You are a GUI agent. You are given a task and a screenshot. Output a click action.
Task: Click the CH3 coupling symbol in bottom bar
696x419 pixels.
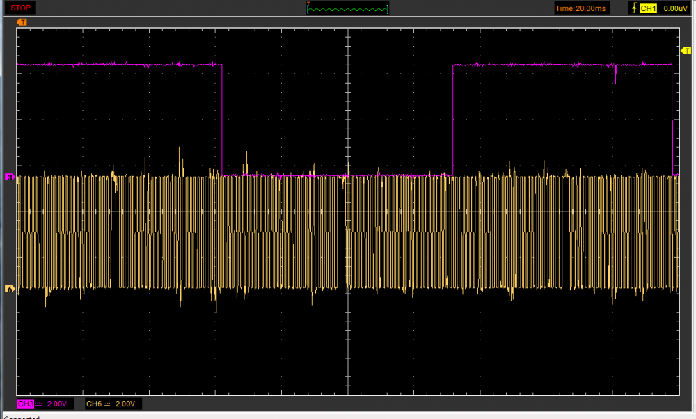tap(39, 404)
